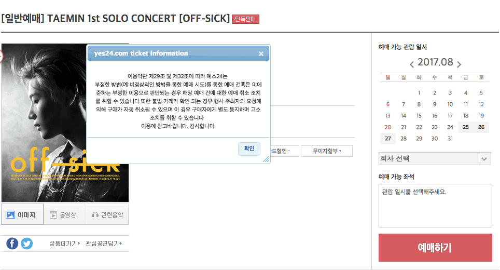This screenshot has width=500, height=270.
Task: Choose the 27th on the calendar
Action: pos(388,139)
